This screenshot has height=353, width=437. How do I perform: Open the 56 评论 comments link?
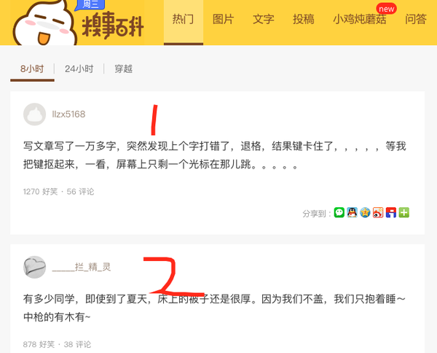[x=80, y=192]
